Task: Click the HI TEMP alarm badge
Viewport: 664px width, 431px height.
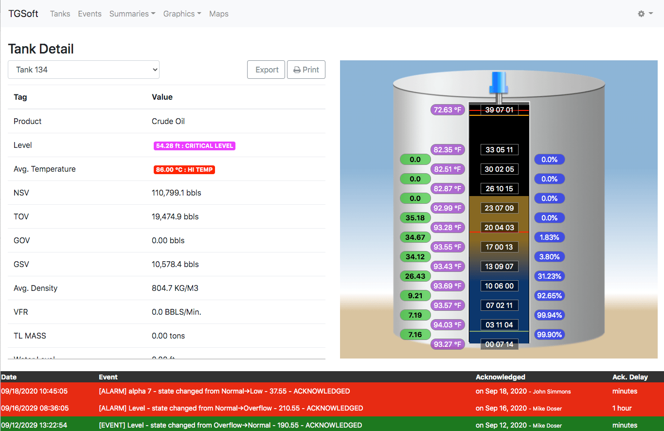Action: point(184,170)
